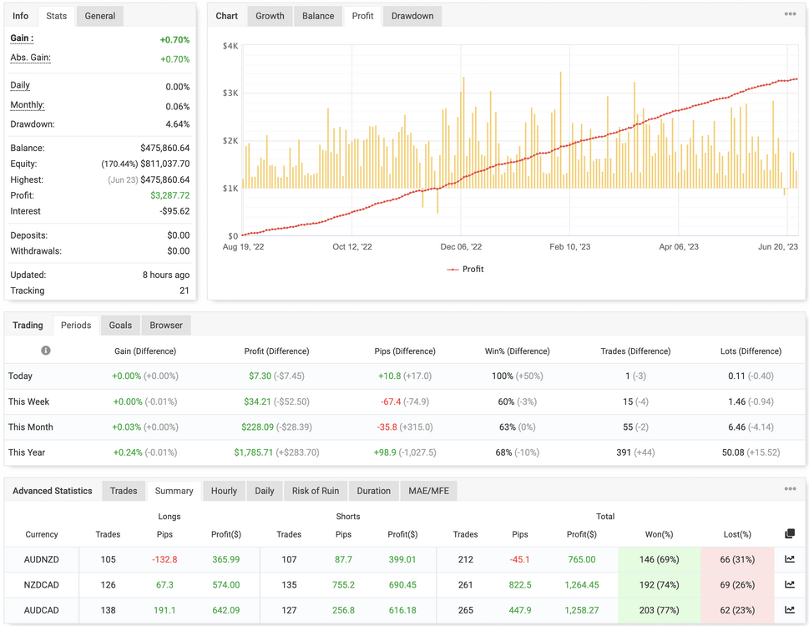This screenshot has width=809, height=626.
Task: Click the Monthly label in Stats
Action: tap(28, 105)
